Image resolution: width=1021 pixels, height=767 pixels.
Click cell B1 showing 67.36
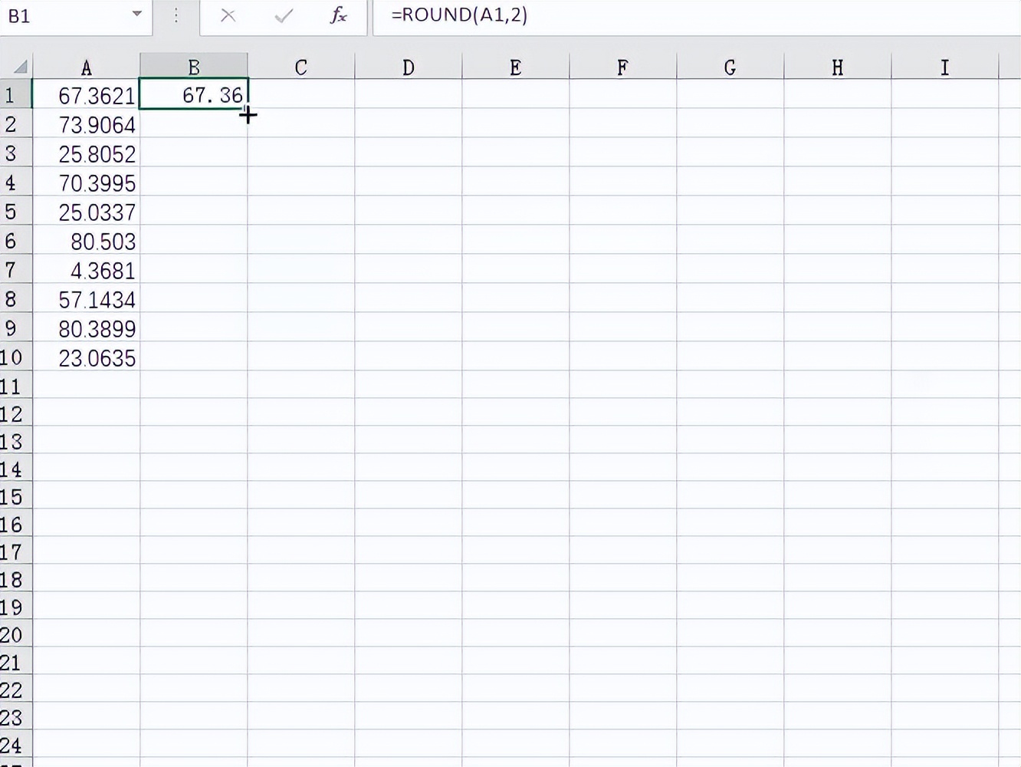click(194, 94)
